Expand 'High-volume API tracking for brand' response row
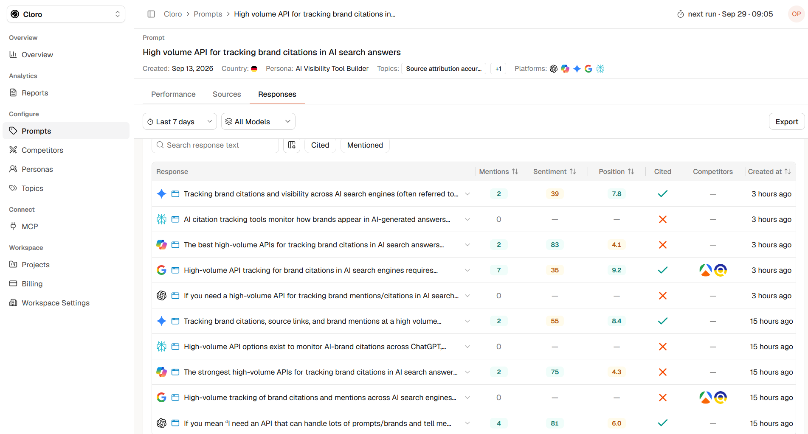Image resolution: width=808 pixels, height=434 pixels. coord(467,270)
